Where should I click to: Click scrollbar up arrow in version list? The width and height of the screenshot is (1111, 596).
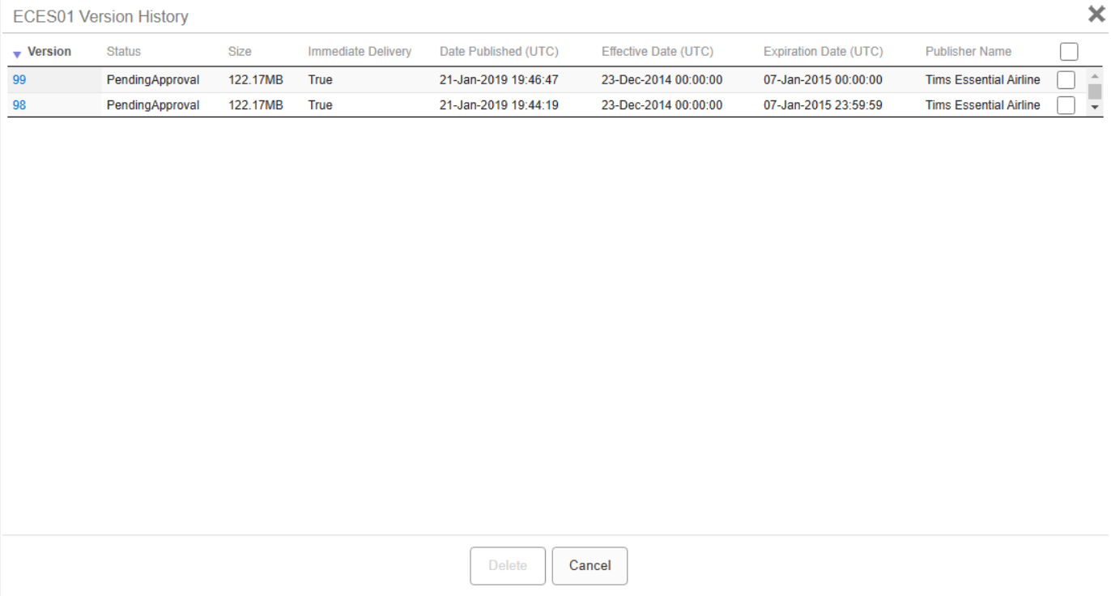(1095, 75)
